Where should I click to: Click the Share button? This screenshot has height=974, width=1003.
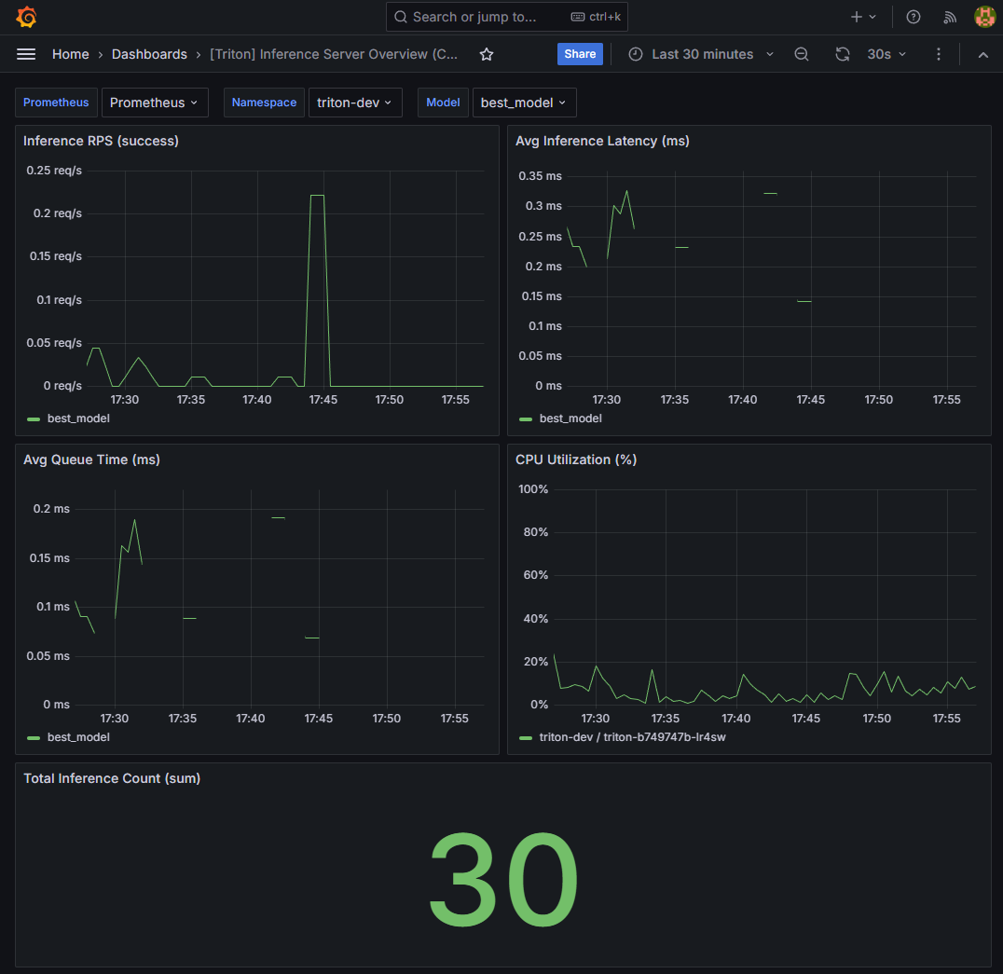coord(580,54)
